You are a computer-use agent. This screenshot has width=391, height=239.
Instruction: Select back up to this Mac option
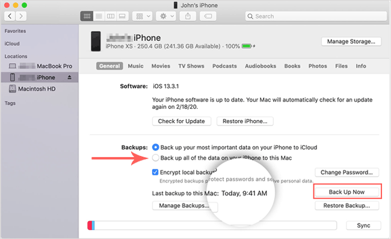[155, 158]
